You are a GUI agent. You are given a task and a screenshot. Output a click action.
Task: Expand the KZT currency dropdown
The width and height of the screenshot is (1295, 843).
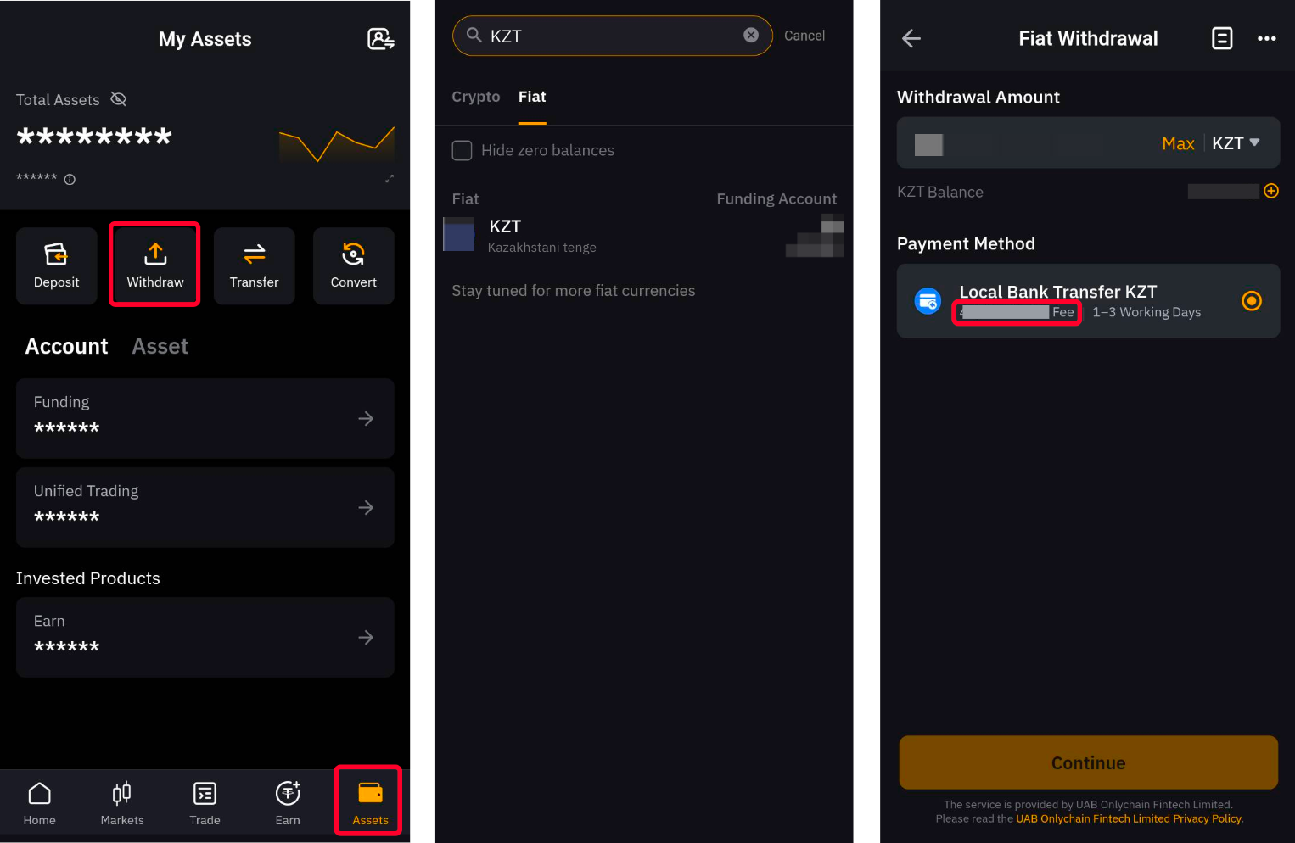[1236, 142]
